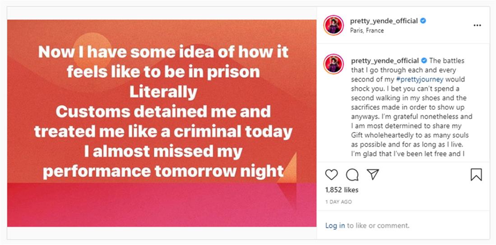This screenshot has width=496, height=245.
Task: Click the profile avatar in the post header
Action: [334, 25]
